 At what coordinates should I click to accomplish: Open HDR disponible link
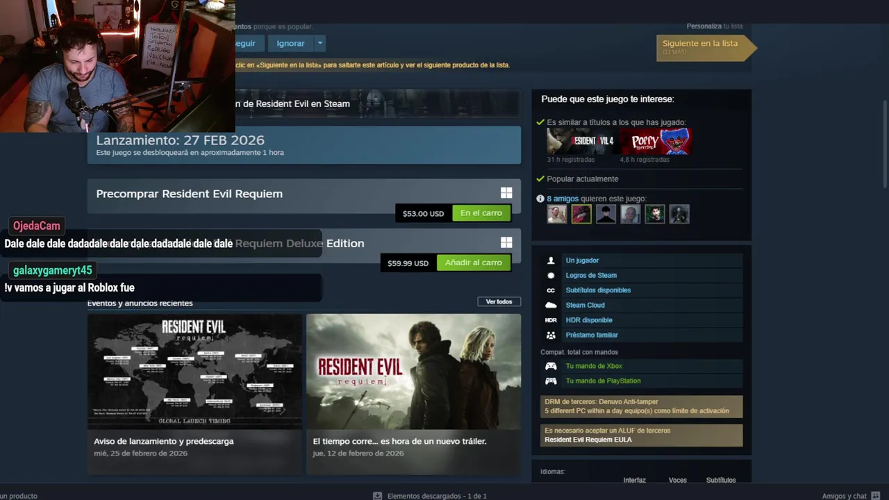coord(589,320)
